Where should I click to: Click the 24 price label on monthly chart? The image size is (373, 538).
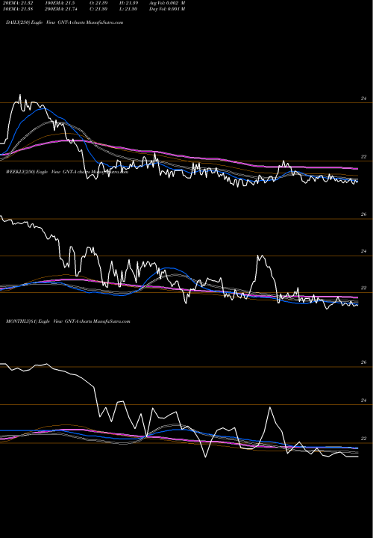pos(363,401)
